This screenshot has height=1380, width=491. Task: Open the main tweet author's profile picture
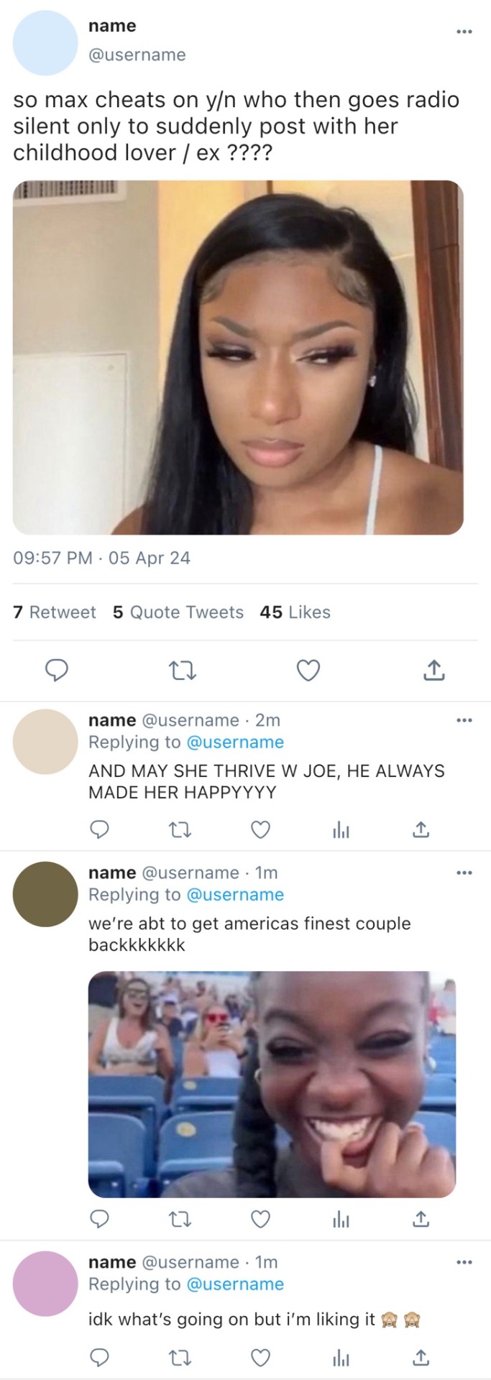tap(45, 43)
